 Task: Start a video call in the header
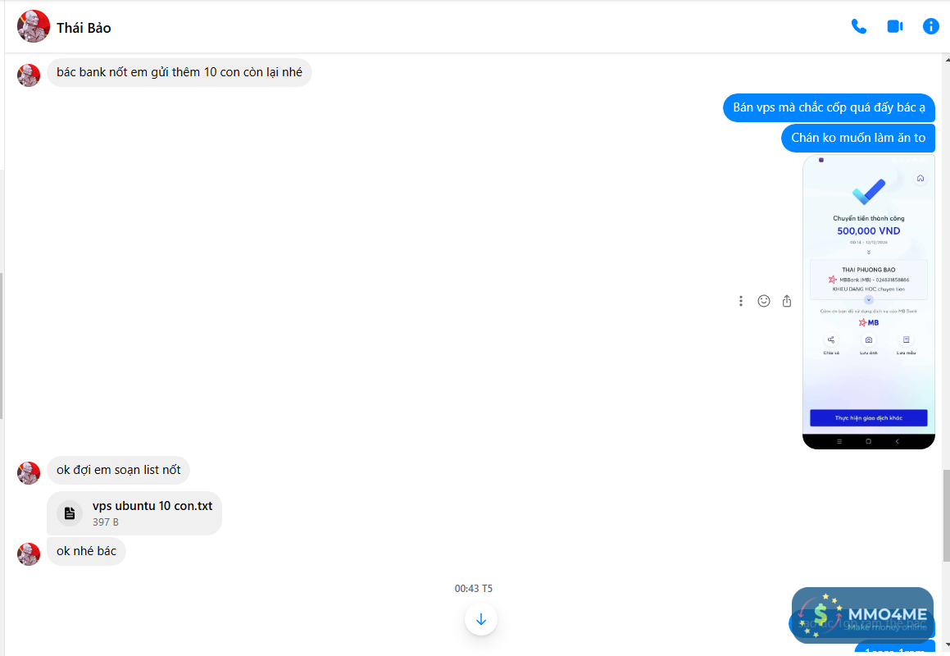(895, 27)
